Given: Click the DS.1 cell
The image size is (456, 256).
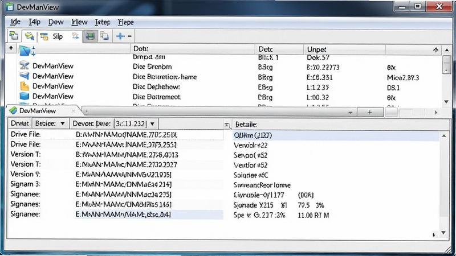Looking at the screenshot, I should click(393, 88).
